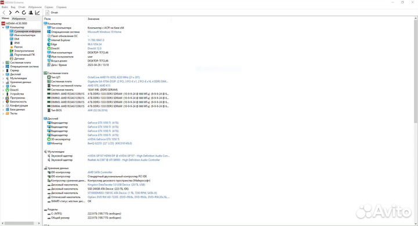Click the Безопасность shield icon in tree
This screenshot has height=226, width=418.
(8, 101)
